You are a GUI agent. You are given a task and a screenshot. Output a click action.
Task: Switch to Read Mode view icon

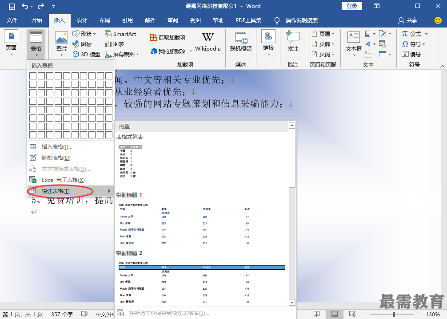point(316,314)
